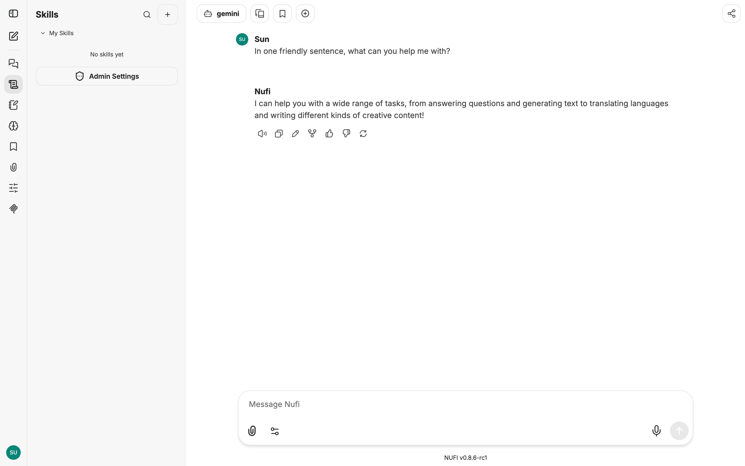Share the conversation
Screen dimensions: 745x466
point(732,13)
